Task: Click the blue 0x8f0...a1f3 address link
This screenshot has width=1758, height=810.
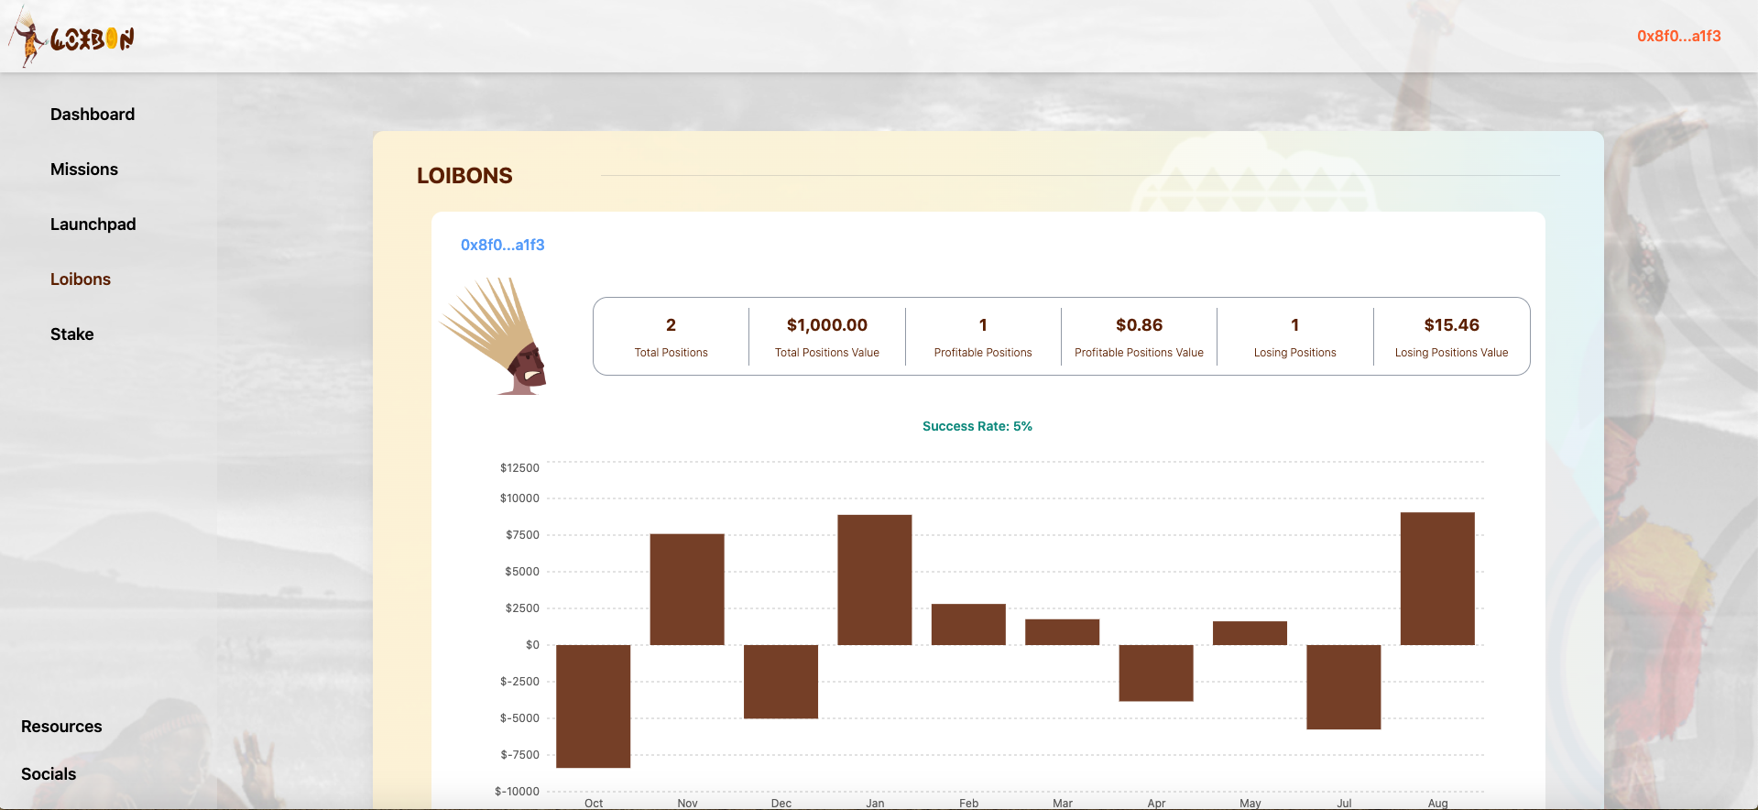Action: point(503,245)
